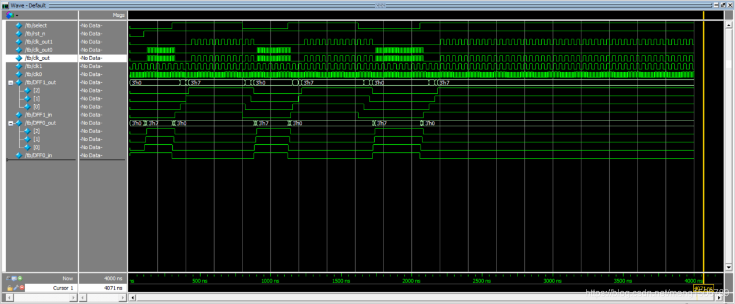Click left arrow of names pane scrollbar

(8, 298)
